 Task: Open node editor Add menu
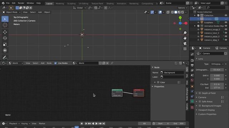tap(43, 63)
